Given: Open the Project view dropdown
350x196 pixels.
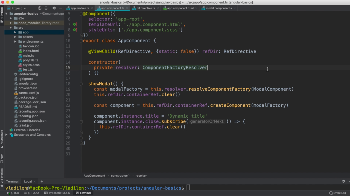Looking at the screenshot, I should point(16,8).
